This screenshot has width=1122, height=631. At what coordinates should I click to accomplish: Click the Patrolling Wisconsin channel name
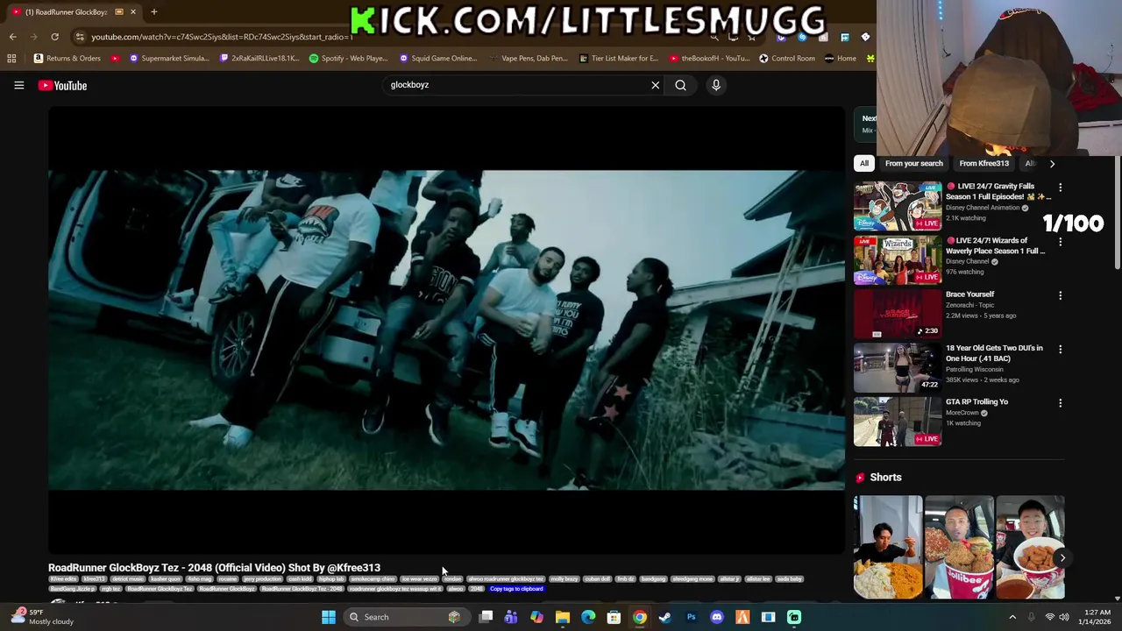pos(974,369)
